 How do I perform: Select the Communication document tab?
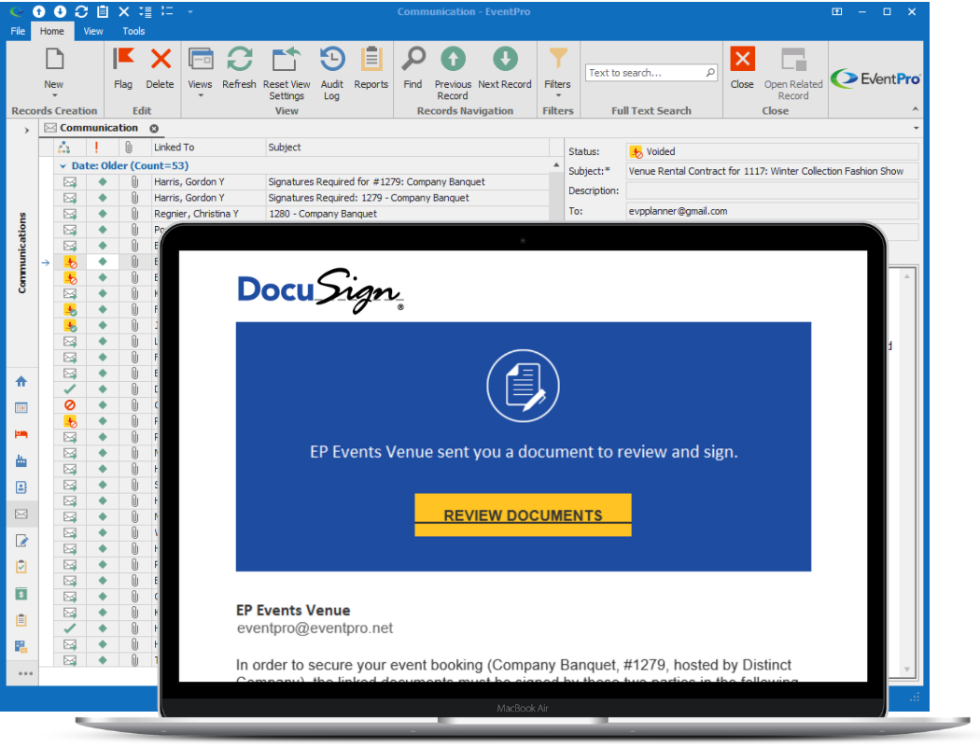tap(99, 128)
